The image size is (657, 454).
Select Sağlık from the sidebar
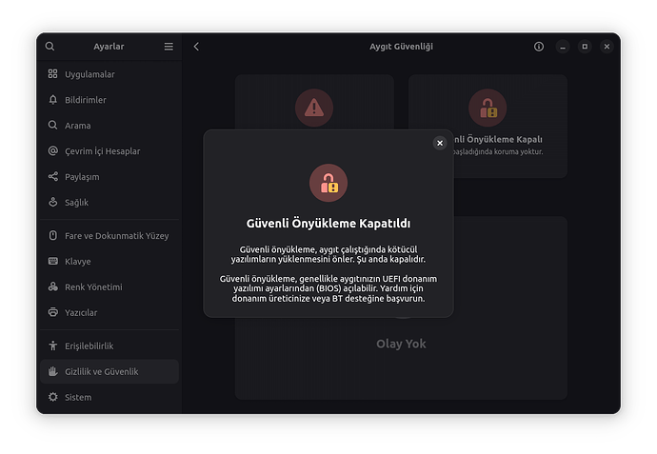tap(78, 203)
